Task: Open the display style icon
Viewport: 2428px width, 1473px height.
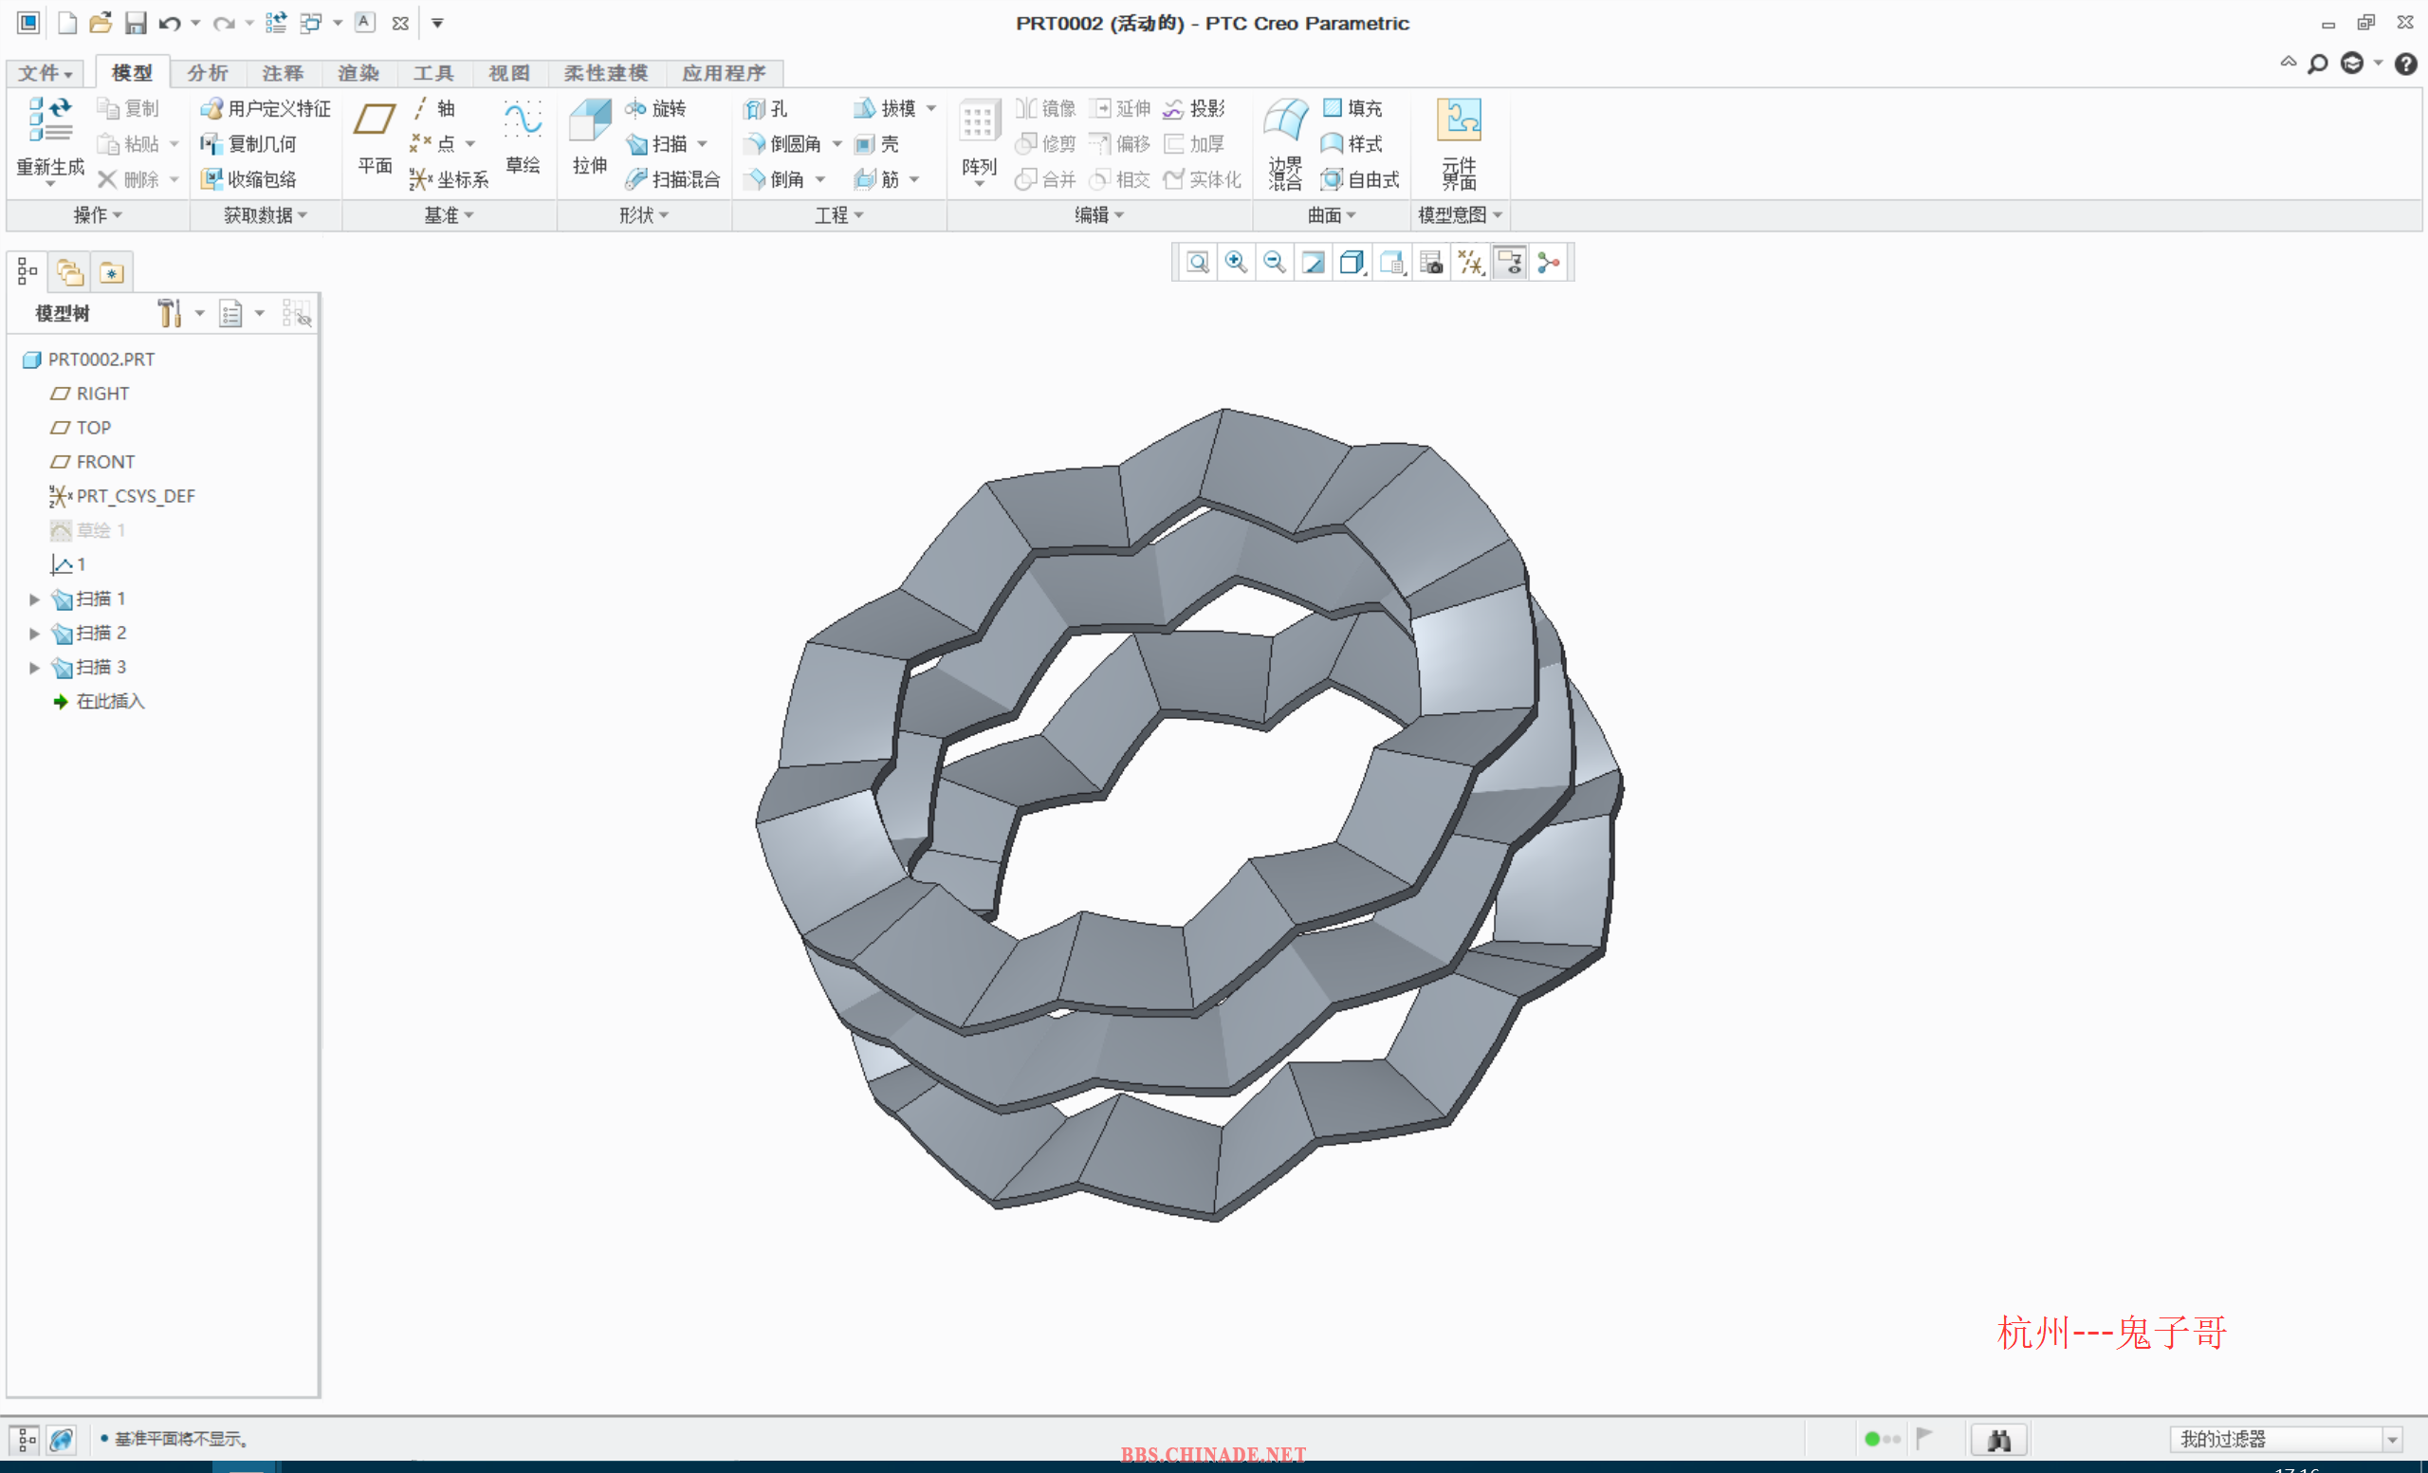Action: (x=1352, y=262)
